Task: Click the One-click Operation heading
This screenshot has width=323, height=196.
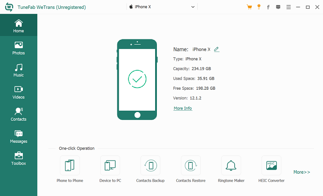Action: point(76,148)
